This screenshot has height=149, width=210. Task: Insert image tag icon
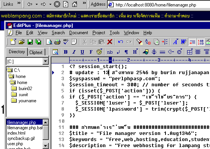pos(146,52)
